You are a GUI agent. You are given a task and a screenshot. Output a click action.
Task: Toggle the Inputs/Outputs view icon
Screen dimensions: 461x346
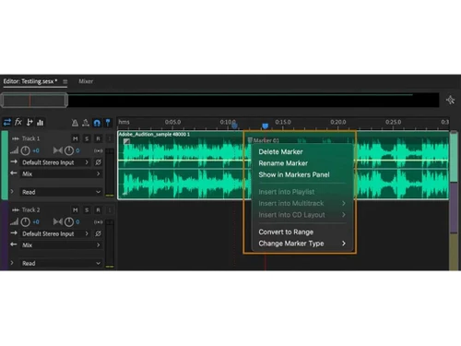tap(6, 123)
